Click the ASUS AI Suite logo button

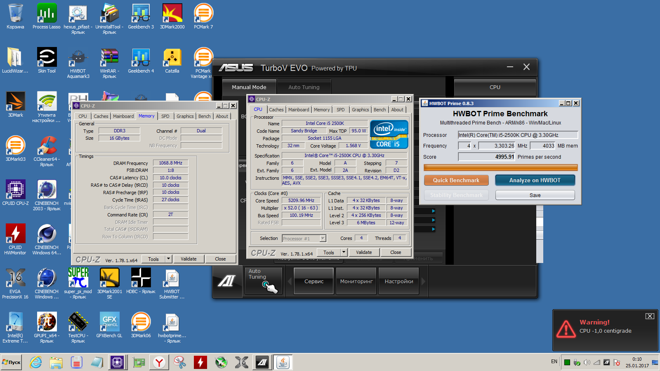click(x=227, y=281)
